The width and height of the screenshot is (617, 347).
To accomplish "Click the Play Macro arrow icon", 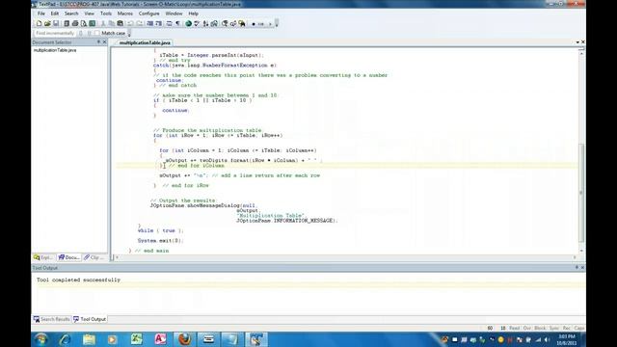I will point(270,24).
